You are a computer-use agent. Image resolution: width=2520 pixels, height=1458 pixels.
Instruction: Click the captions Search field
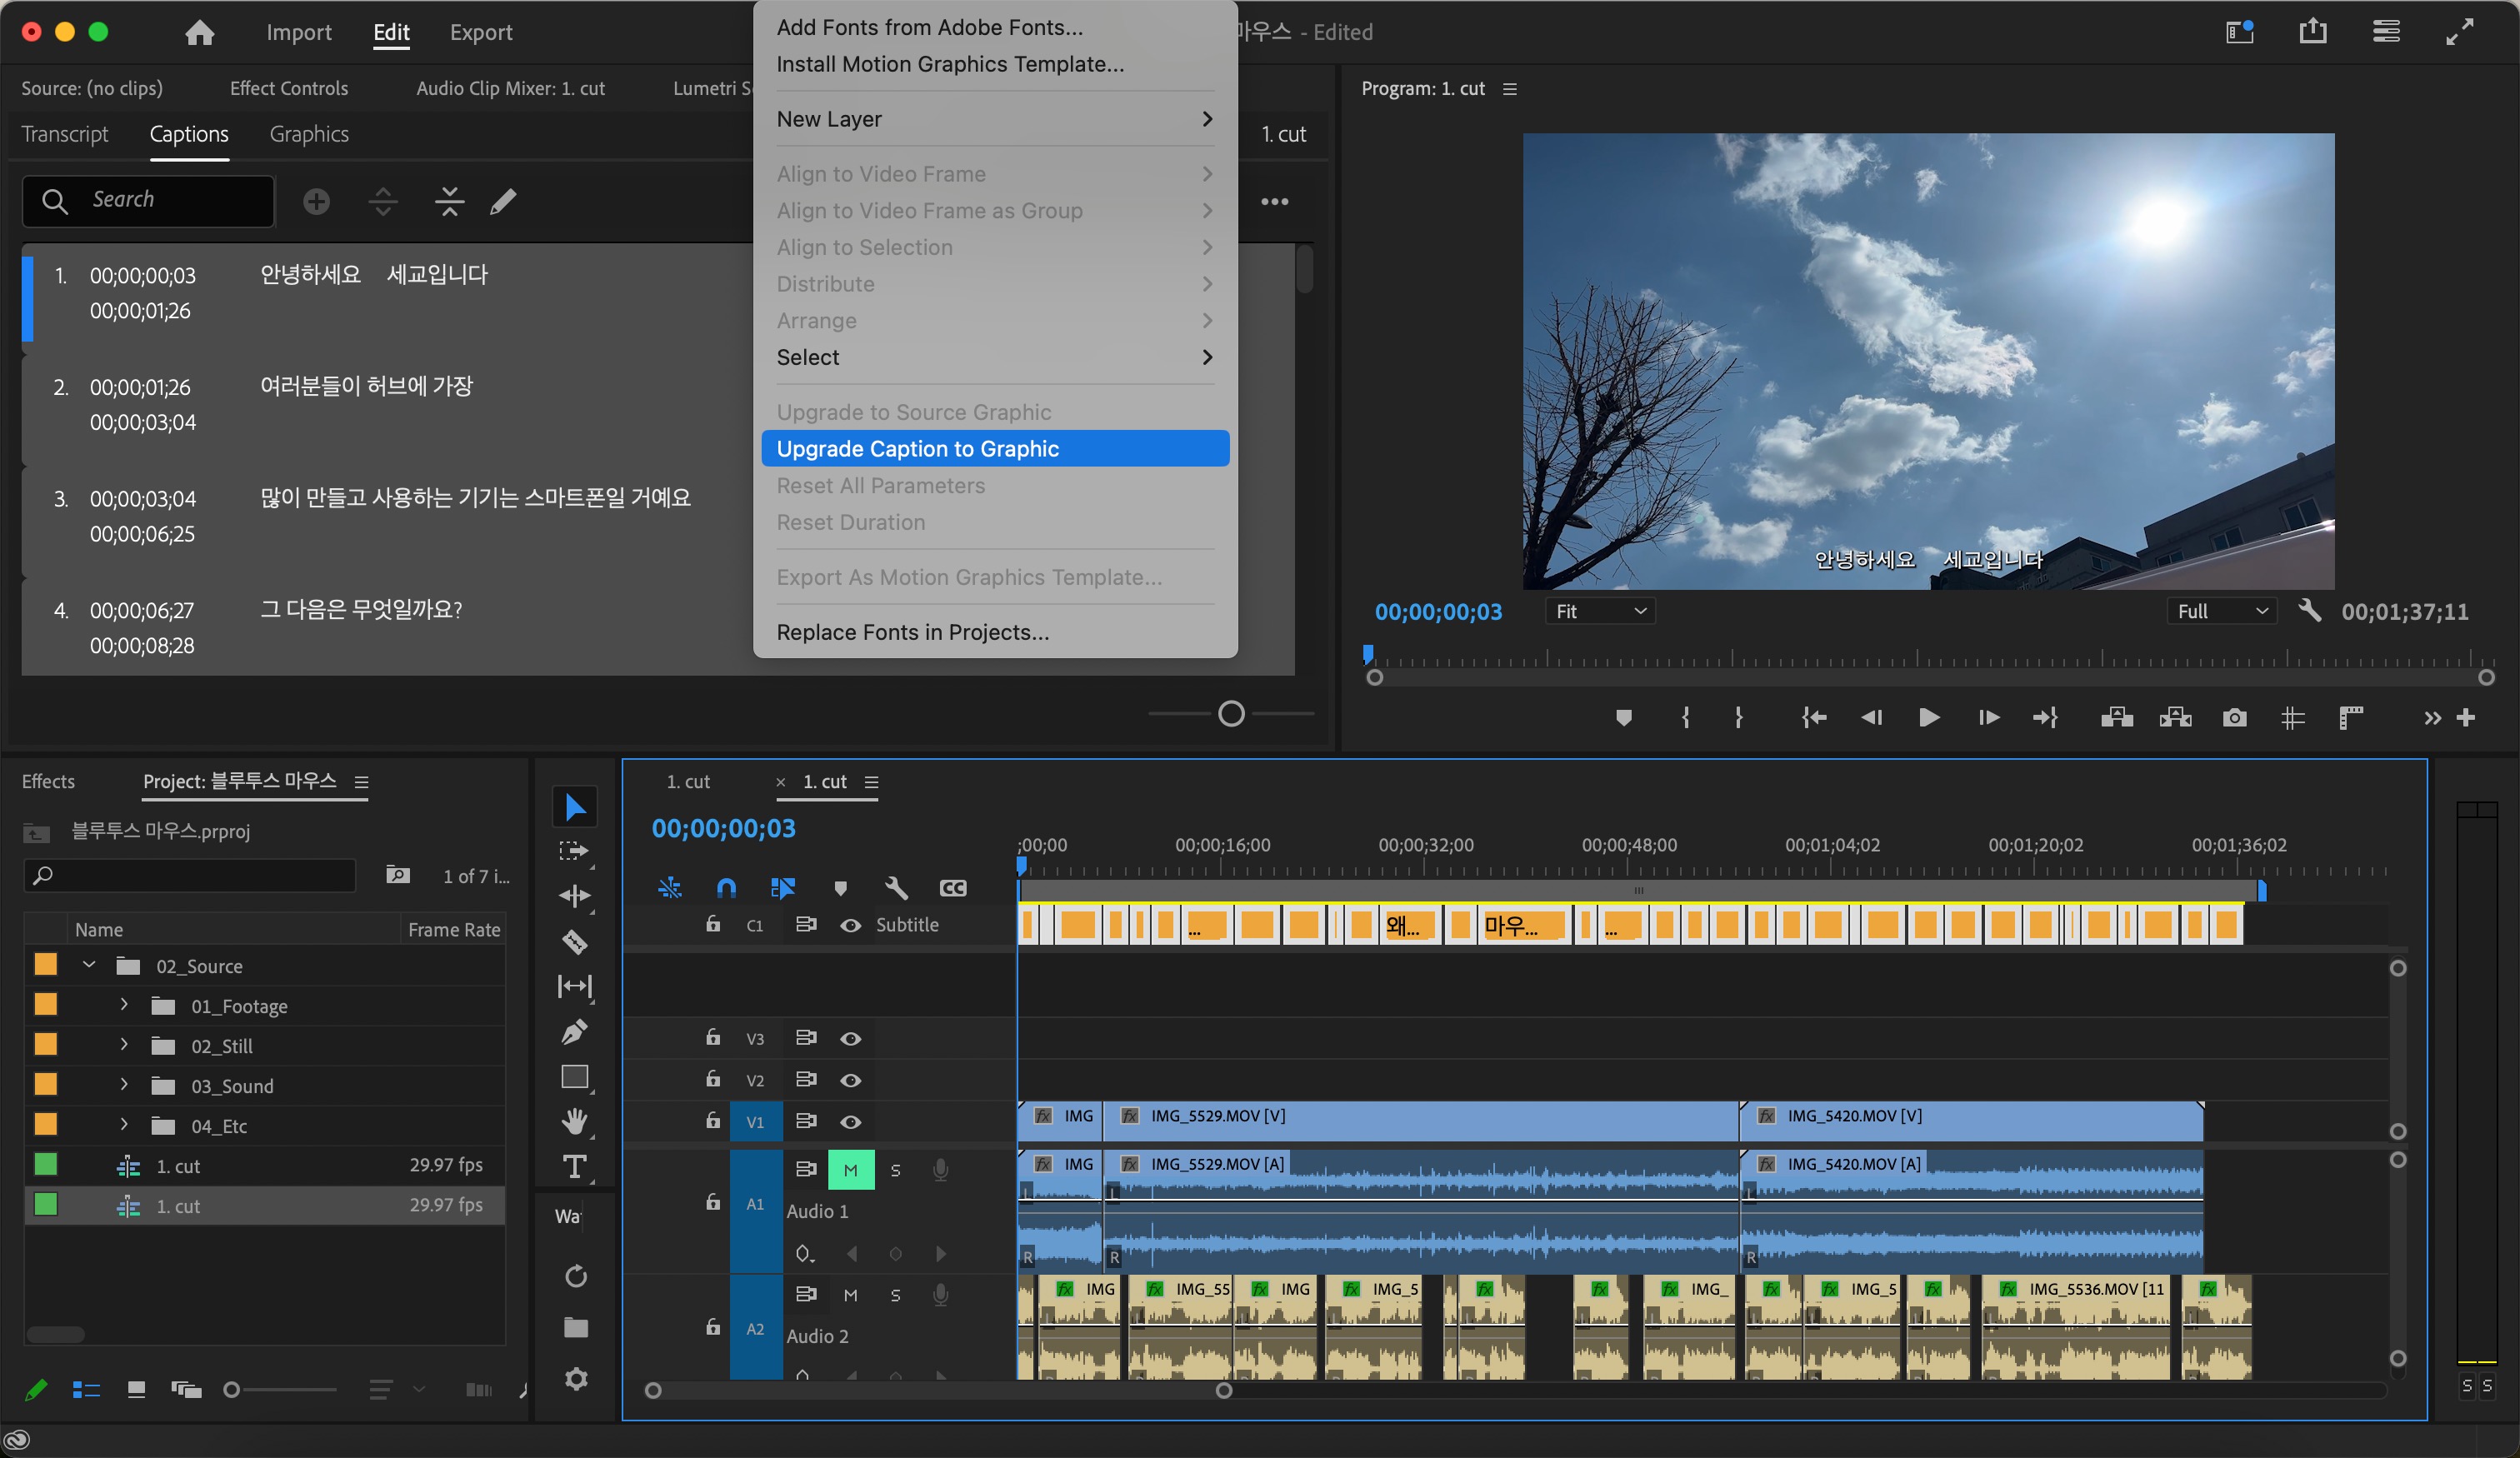[x=150, y=200]
